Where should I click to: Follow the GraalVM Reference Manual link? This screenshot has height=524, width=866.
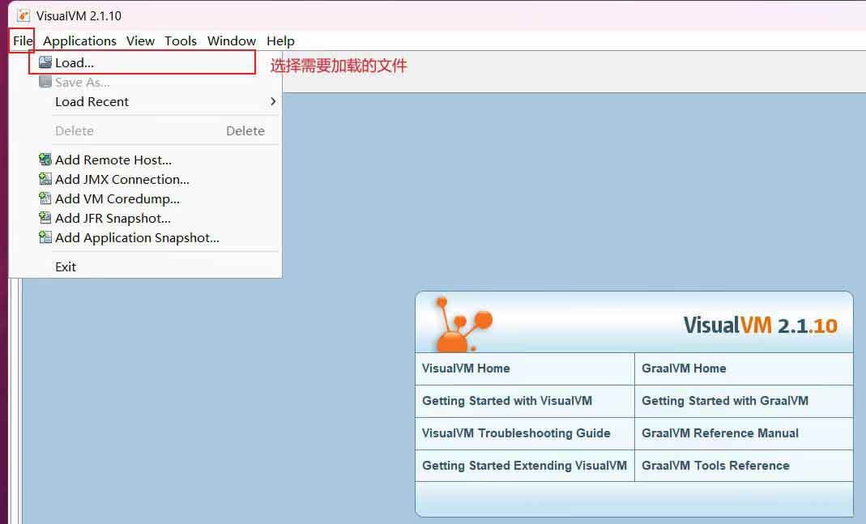click(720, 433)
